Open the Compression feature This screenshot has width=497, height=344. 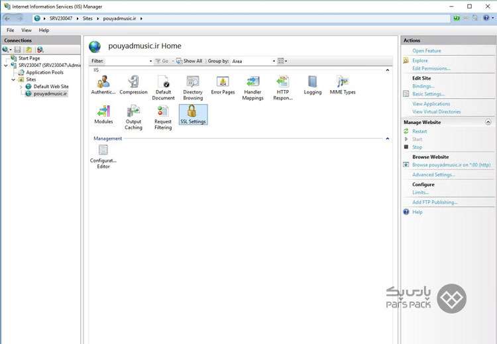[x=133, y=85]
